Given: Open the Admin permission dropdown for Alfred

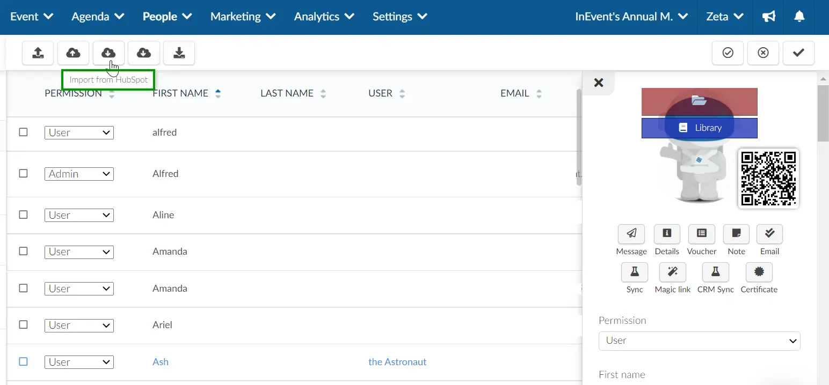Looking at the screenshot, I should [79, 174].
